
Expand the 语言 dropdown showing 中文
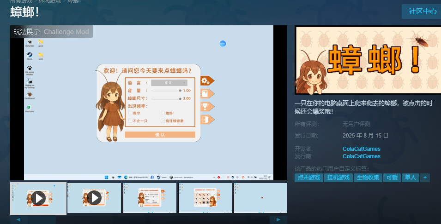169,83
